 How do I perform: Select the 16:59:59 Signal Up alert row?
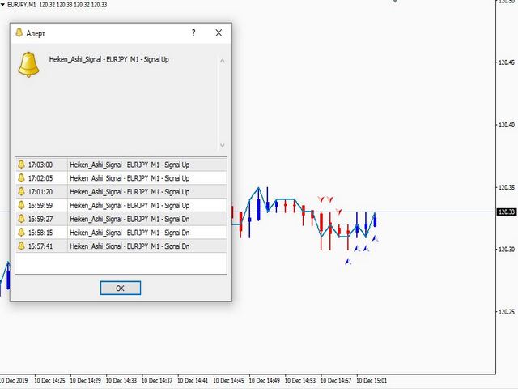[x=121, y=205]
